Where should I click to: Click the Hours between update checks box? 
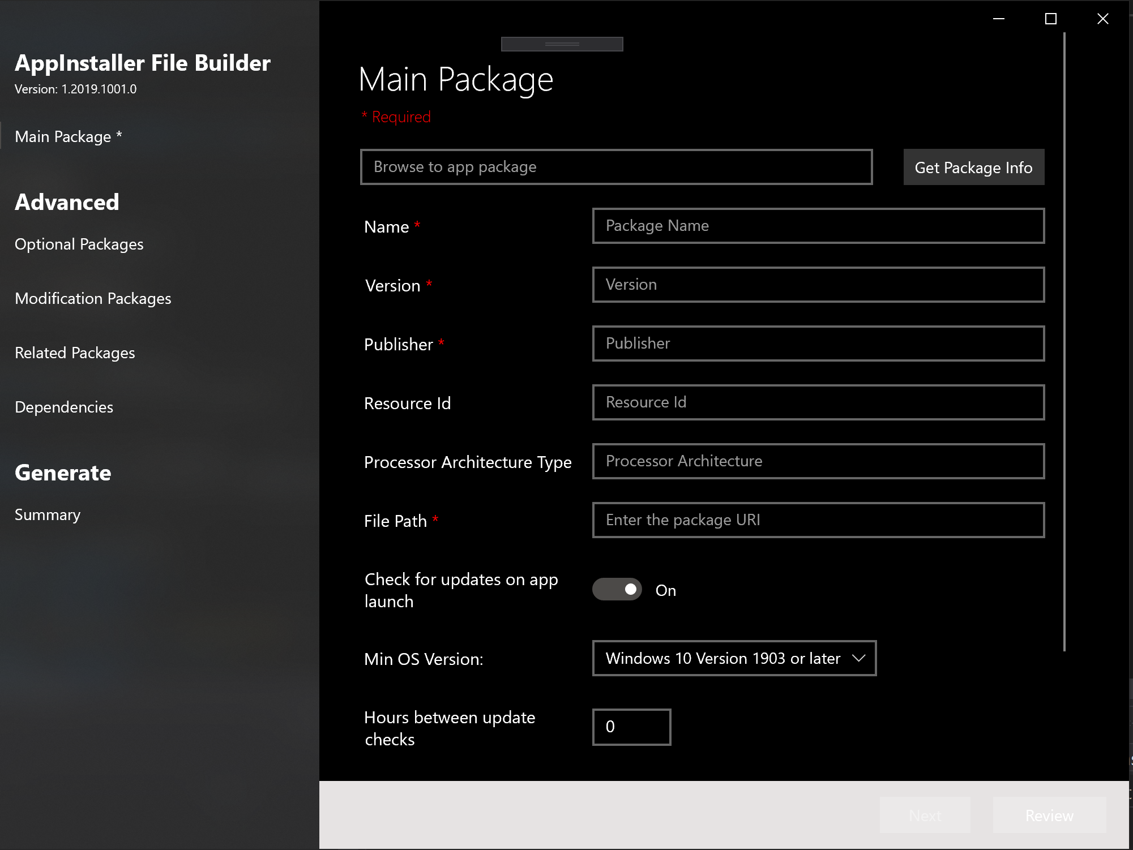[x=631, y=727]
